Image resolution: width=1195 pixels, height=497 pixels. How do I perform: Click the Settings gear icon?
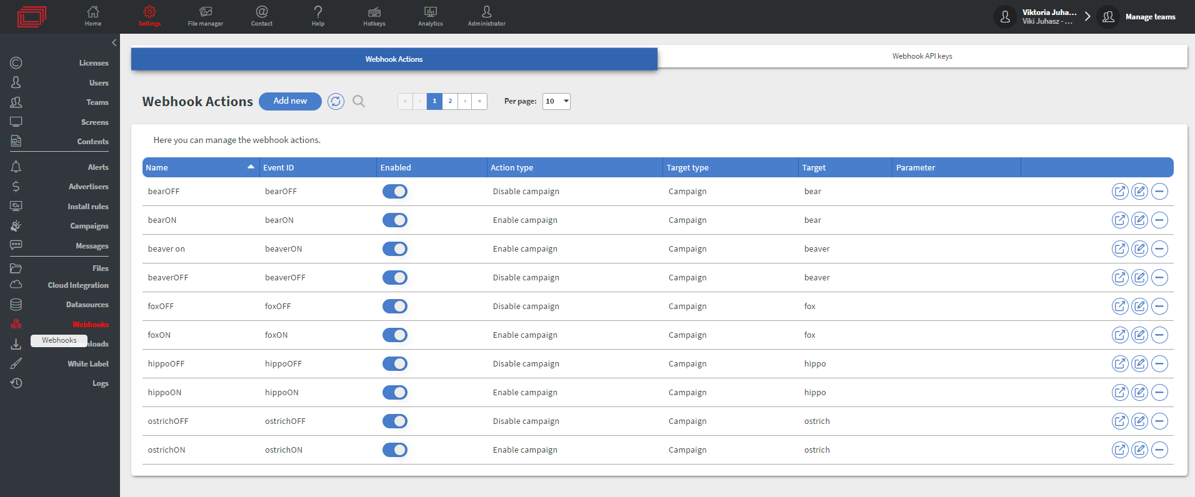pos(149,12)
